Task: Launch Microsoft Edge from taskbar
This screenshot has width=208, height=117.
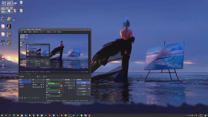Action: point(14,115)
